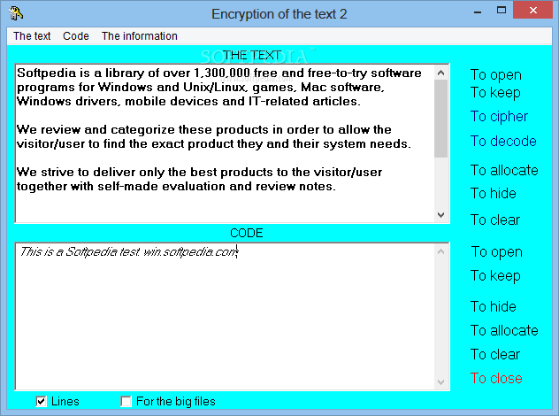
Task: Click To open beside the CODE box
Action: pos(496,252)
